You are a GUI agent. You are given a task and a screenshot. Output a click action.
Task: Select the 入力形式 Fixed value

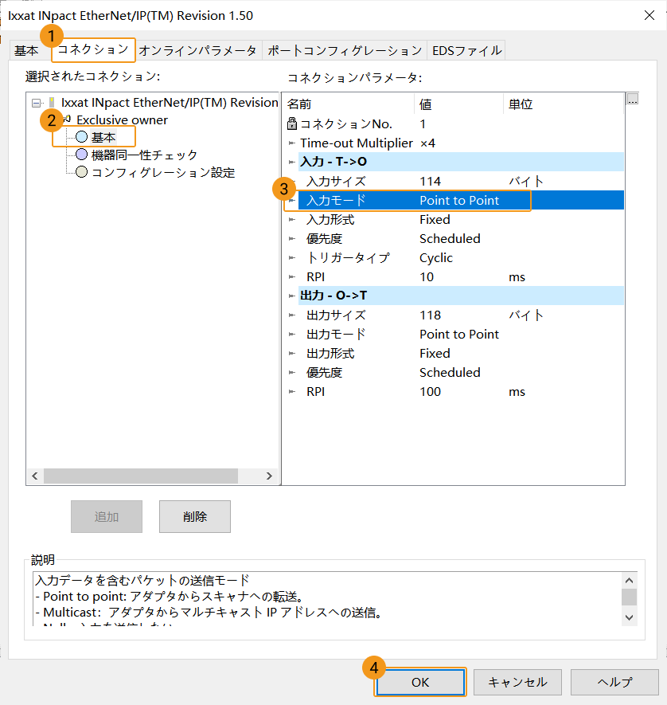pyautogui.click(x=435, y=219)
